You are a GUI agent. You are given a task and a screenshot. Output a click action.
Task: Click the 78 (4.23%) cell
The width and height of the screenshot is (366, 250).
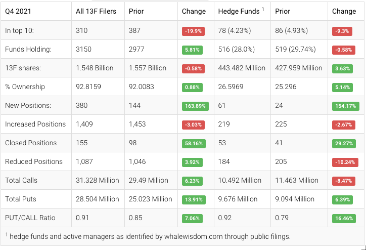tap(237, 30)
